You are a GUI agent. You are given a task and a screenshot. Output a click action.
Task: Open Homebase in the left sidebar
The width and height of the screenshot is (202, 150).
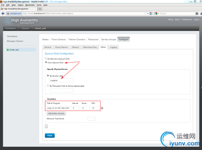pyautogui.click(x=12, y=36)
